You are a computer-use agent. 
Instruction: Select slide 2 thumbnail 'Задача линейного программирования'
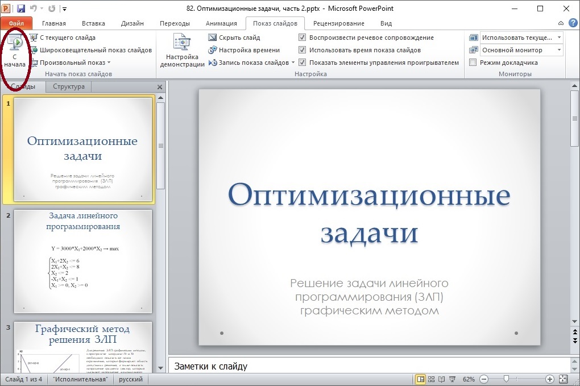tap(83, 261)
